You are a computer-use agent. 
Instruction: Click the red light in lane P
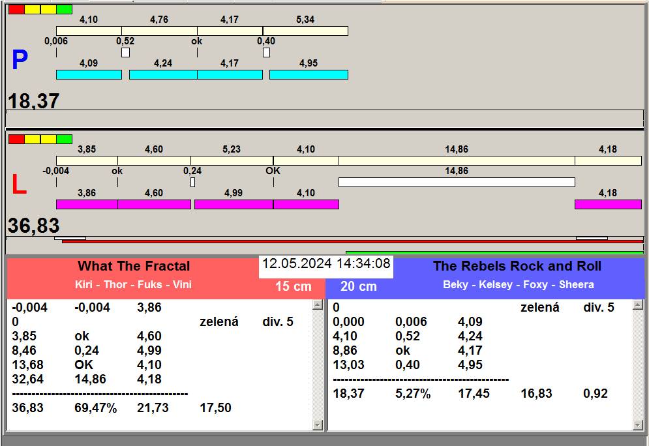click(x=16, y=10)
